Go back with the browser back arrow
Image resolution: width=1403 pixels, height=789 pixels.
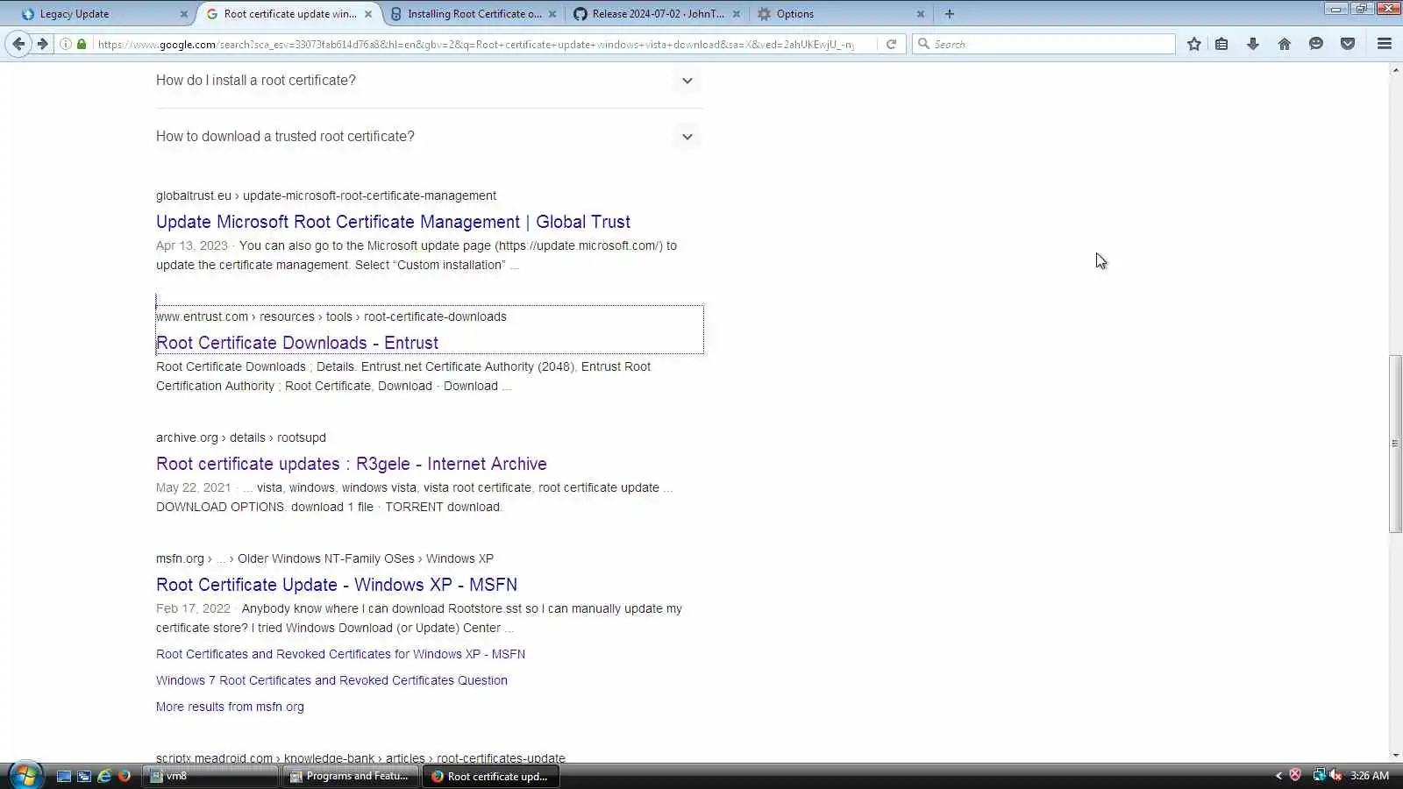18,44
